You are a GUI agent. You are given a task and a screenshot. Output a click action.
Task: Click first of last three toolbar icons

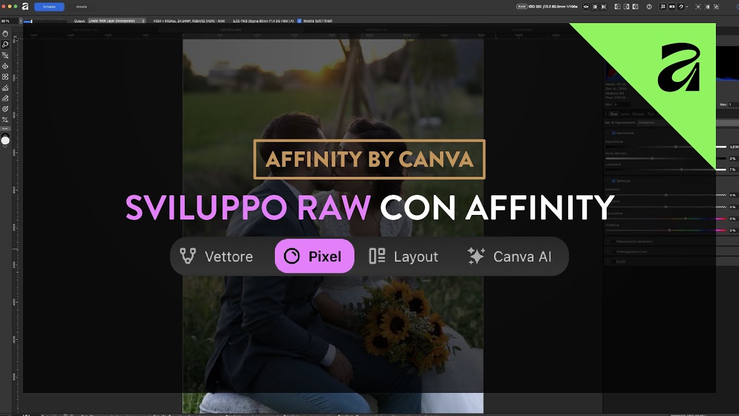pos(698,6)
